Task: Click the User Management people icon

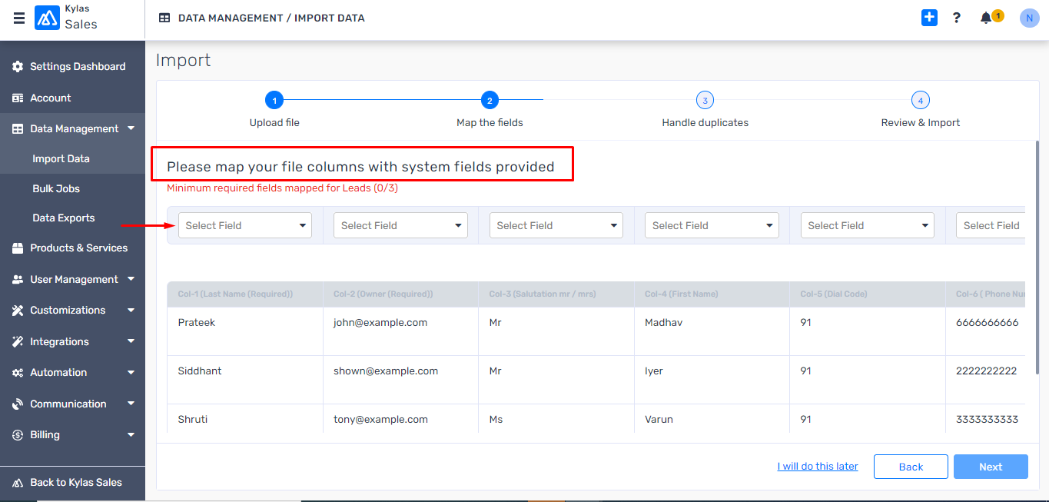Action: click(18, 280)
